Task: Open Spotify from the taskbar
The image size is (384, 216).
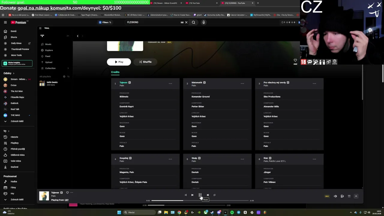Action: pos(232,212)
